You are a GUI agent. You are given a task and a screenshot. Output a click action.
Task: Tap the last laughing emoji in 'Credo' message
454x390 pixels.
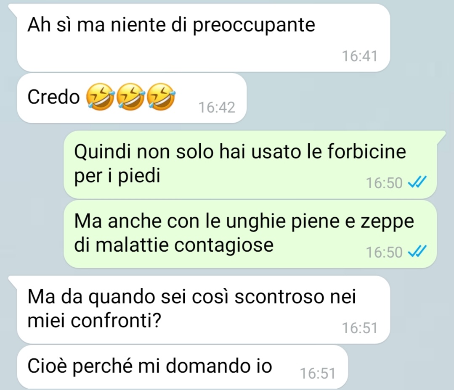[161, 97]
